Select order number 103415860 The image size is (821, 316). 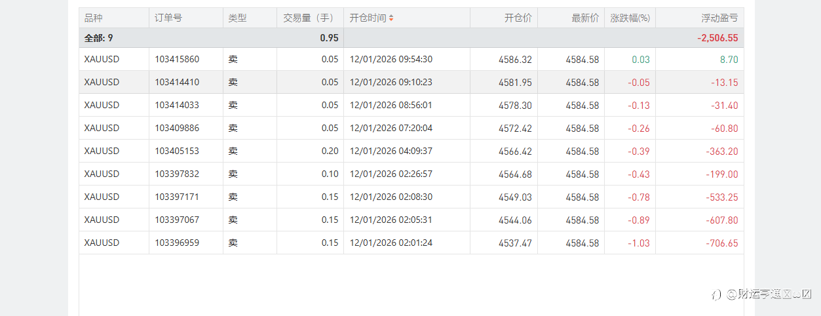point(177,60)
